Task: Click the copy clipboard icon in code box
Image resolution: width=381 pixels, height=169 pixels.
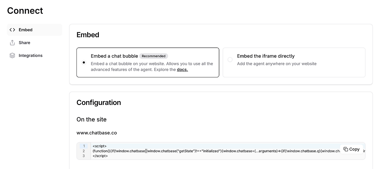Action: [x=346, y=149]
